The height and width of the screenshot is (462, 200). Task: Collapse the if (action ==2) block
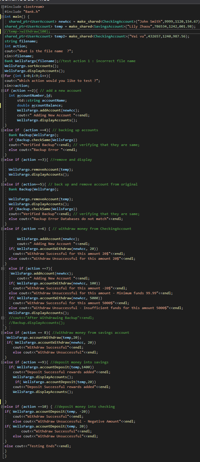pos(2,91)
